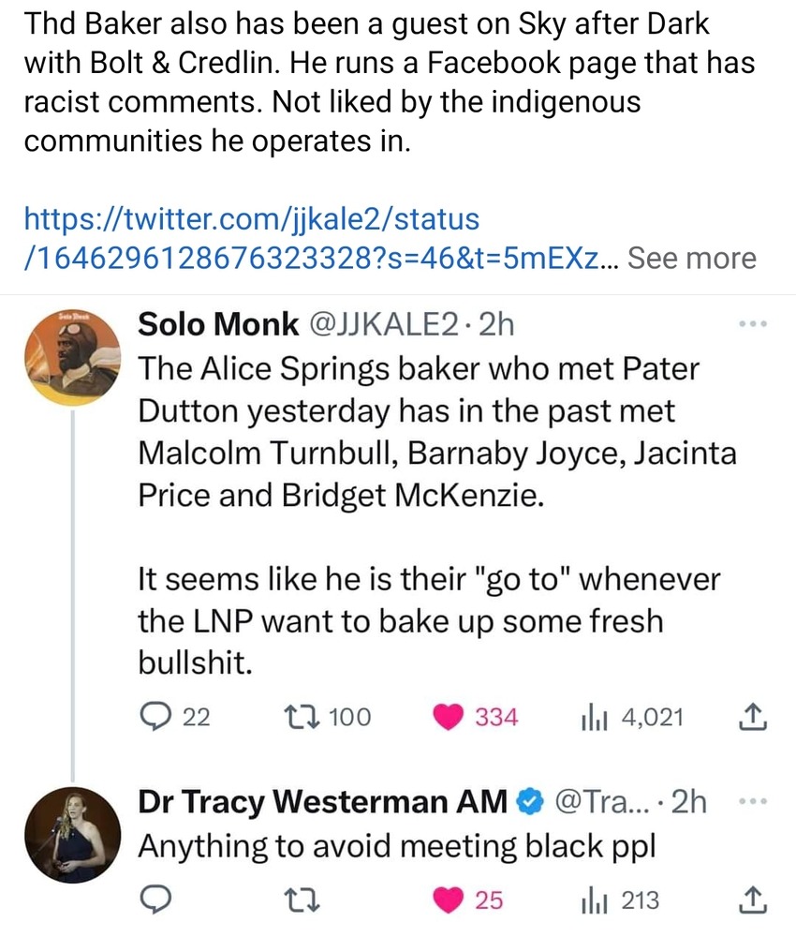Viewport: 796px width, 937px height.
Task: Open more options on Westerman's tweet
Action: 752,803
